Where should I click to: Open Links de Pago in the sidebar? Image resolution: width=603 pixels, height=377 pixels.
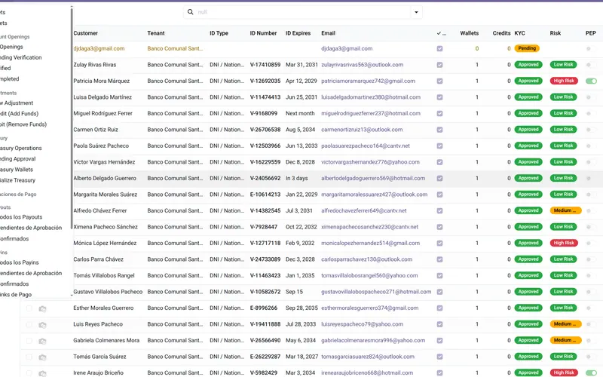pyautogui.click(x=16, y=295)
